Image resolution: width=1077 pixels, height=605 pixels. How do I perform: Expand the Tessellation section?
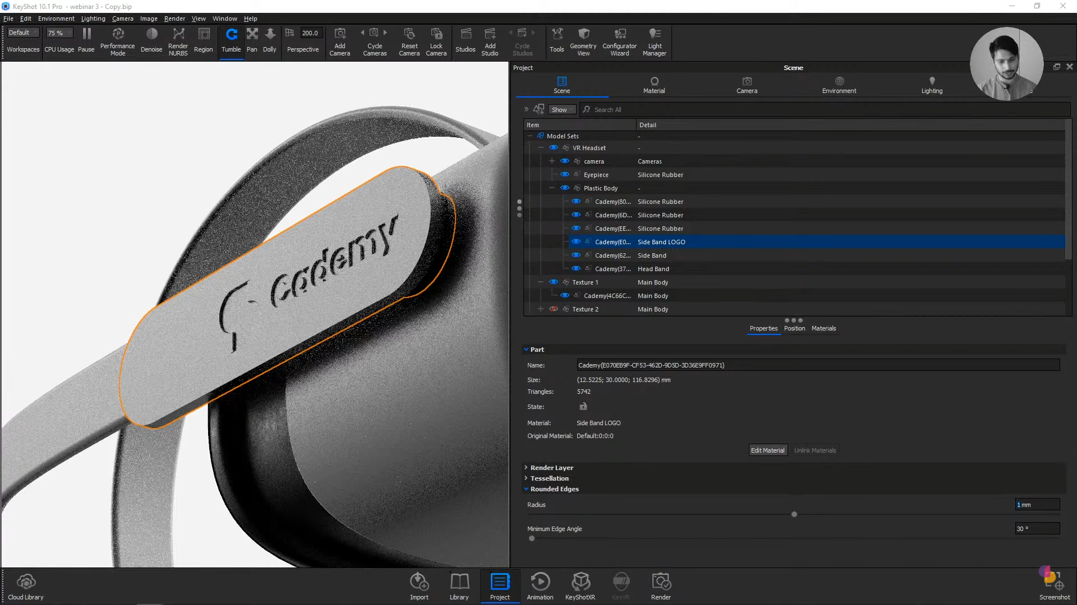tap(526, 478)
